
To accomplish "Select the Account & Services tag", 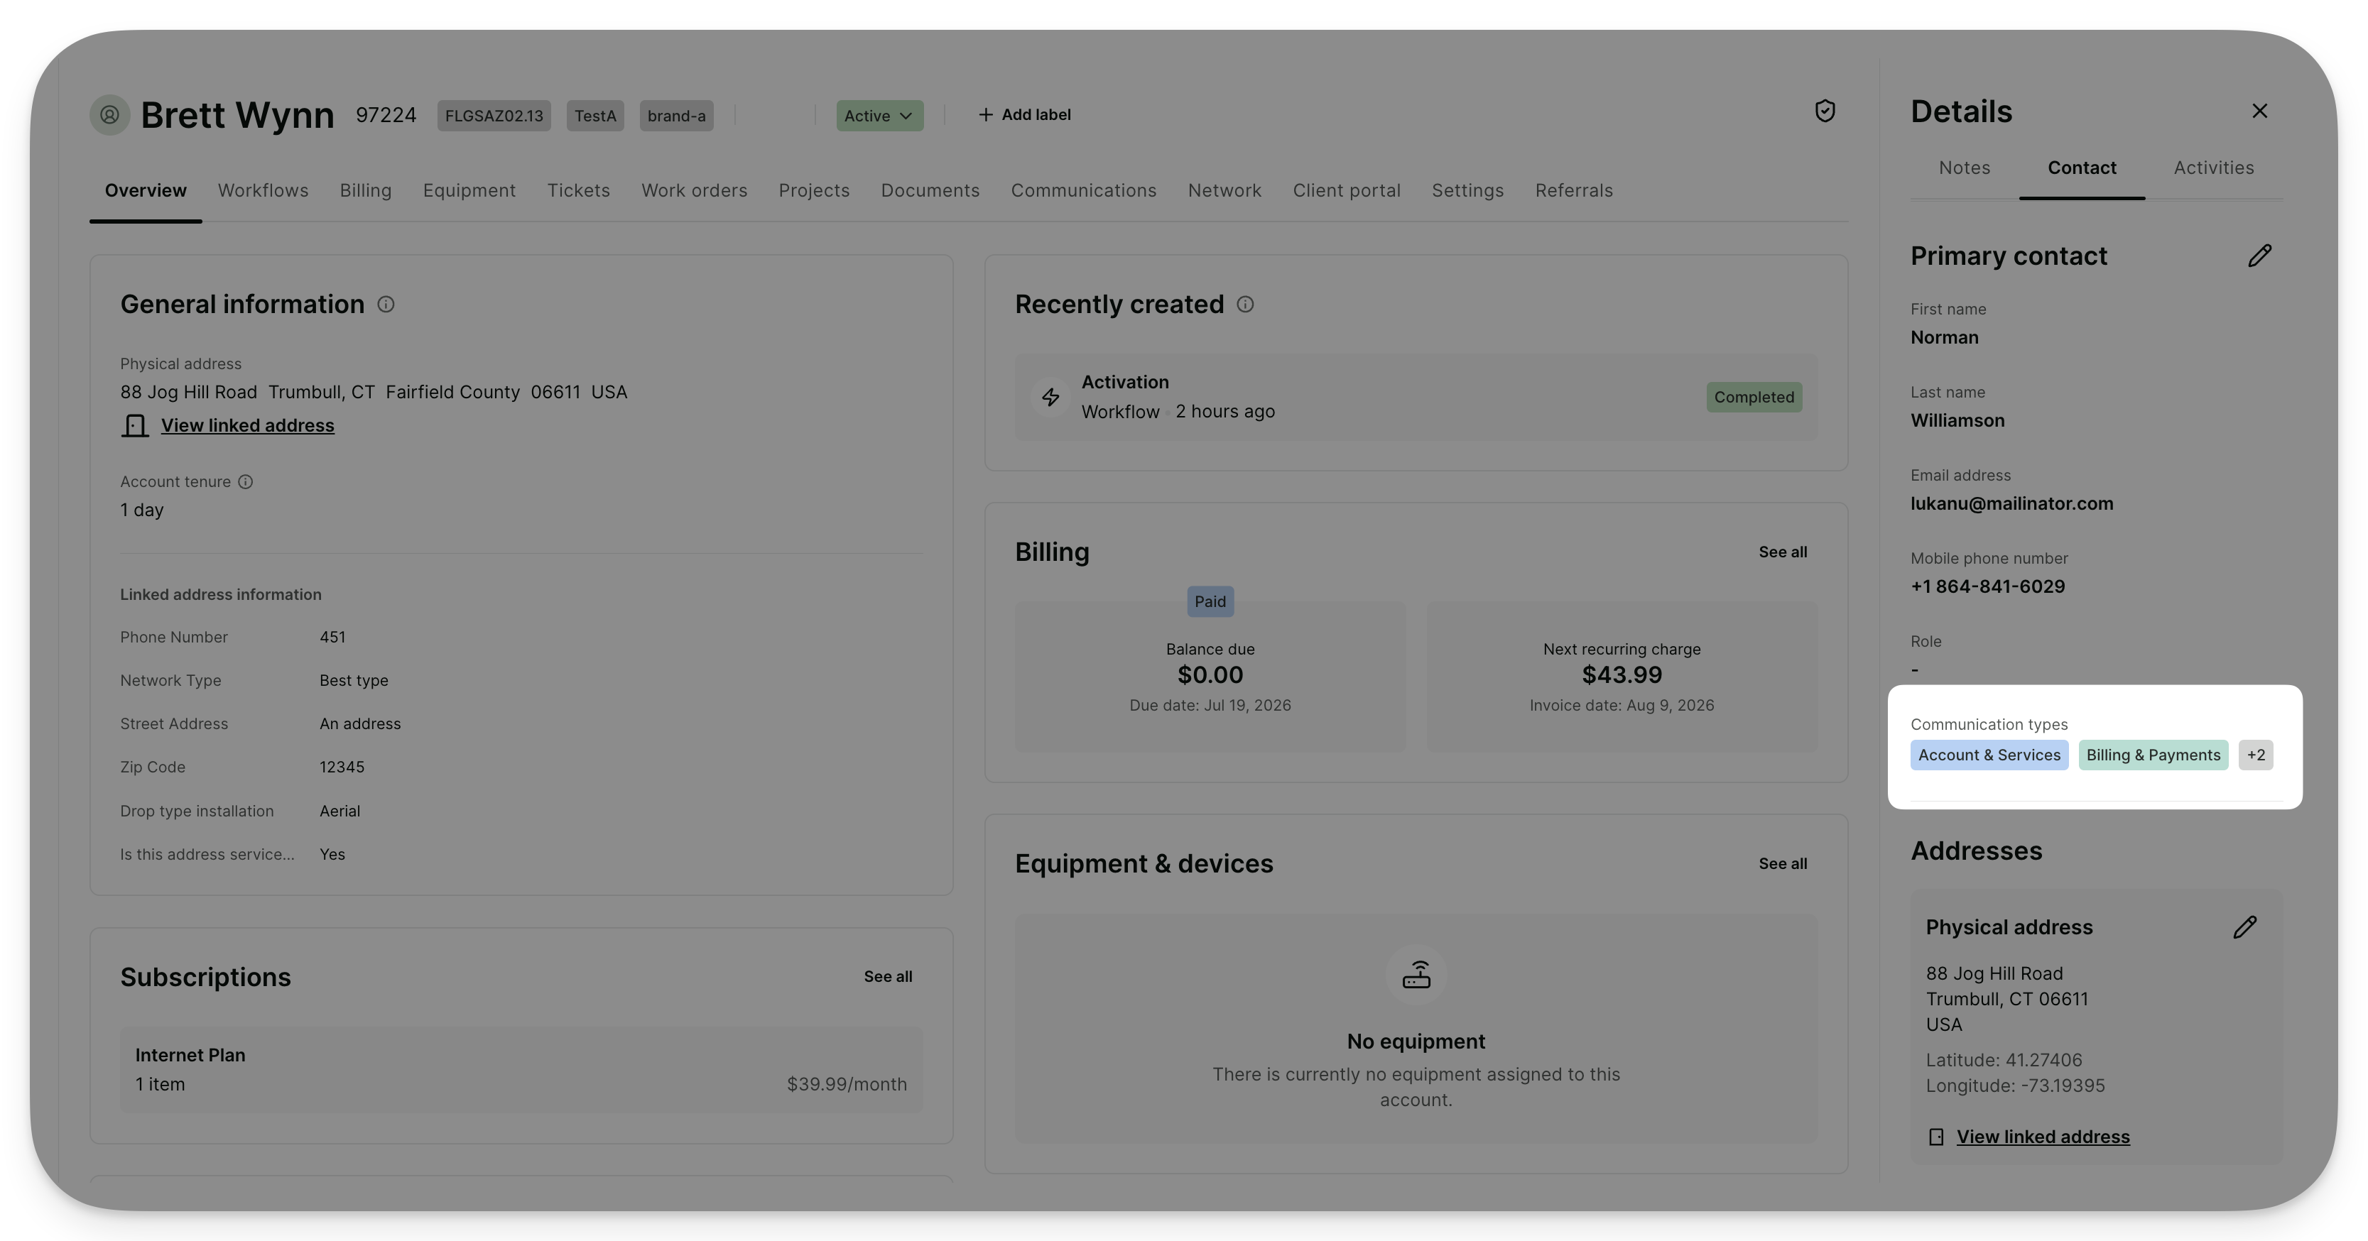I will pos(1989,755).
